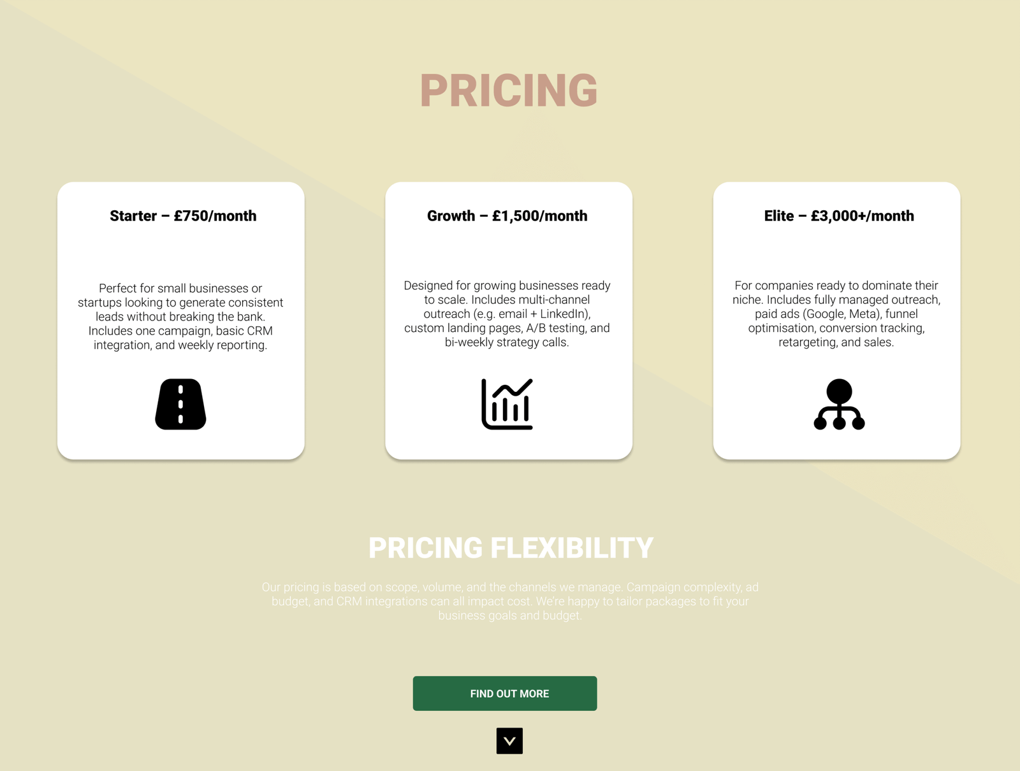This screenshot has height=771, width=1020.
Task: Click the black down-chevron scroll icon
Action: (509, 740)
